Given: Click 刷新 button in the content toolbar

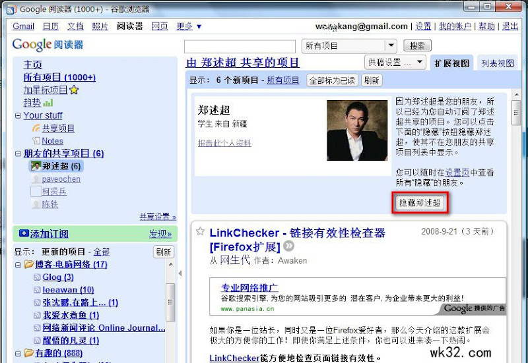Looking at the screenshot, I should point(372,80).
